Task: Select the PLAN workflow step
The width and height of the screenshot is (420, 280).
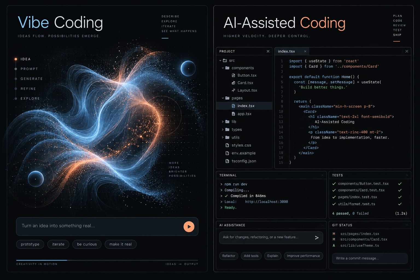Action: (x=398, y=16)
